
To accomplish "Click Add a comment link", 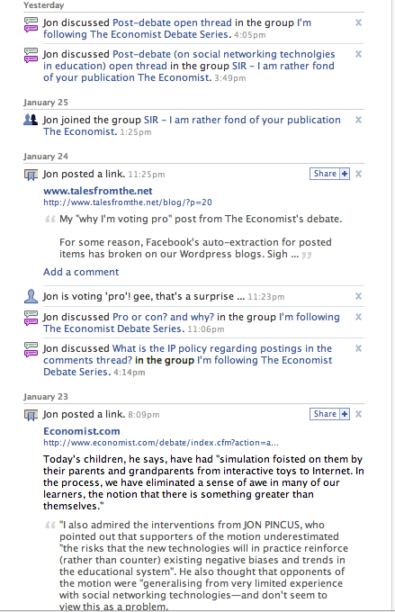I will (x=81, y=272).
